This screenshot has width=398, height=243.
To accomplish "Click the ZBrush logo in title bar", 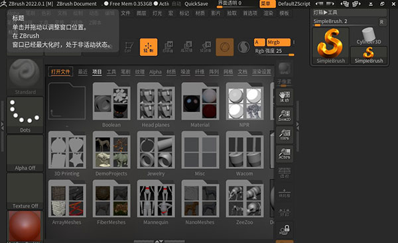I will click(3, 3).
